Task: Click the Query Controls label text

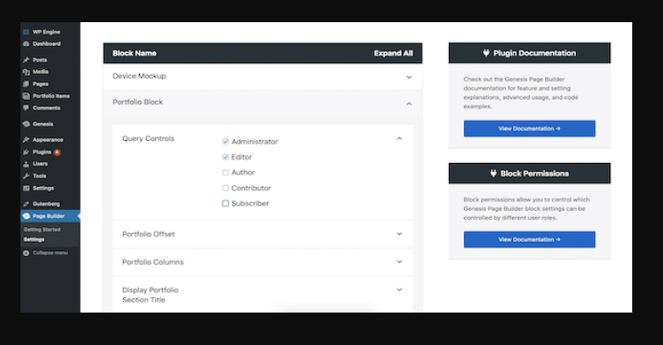Action: tap(148, 139)
